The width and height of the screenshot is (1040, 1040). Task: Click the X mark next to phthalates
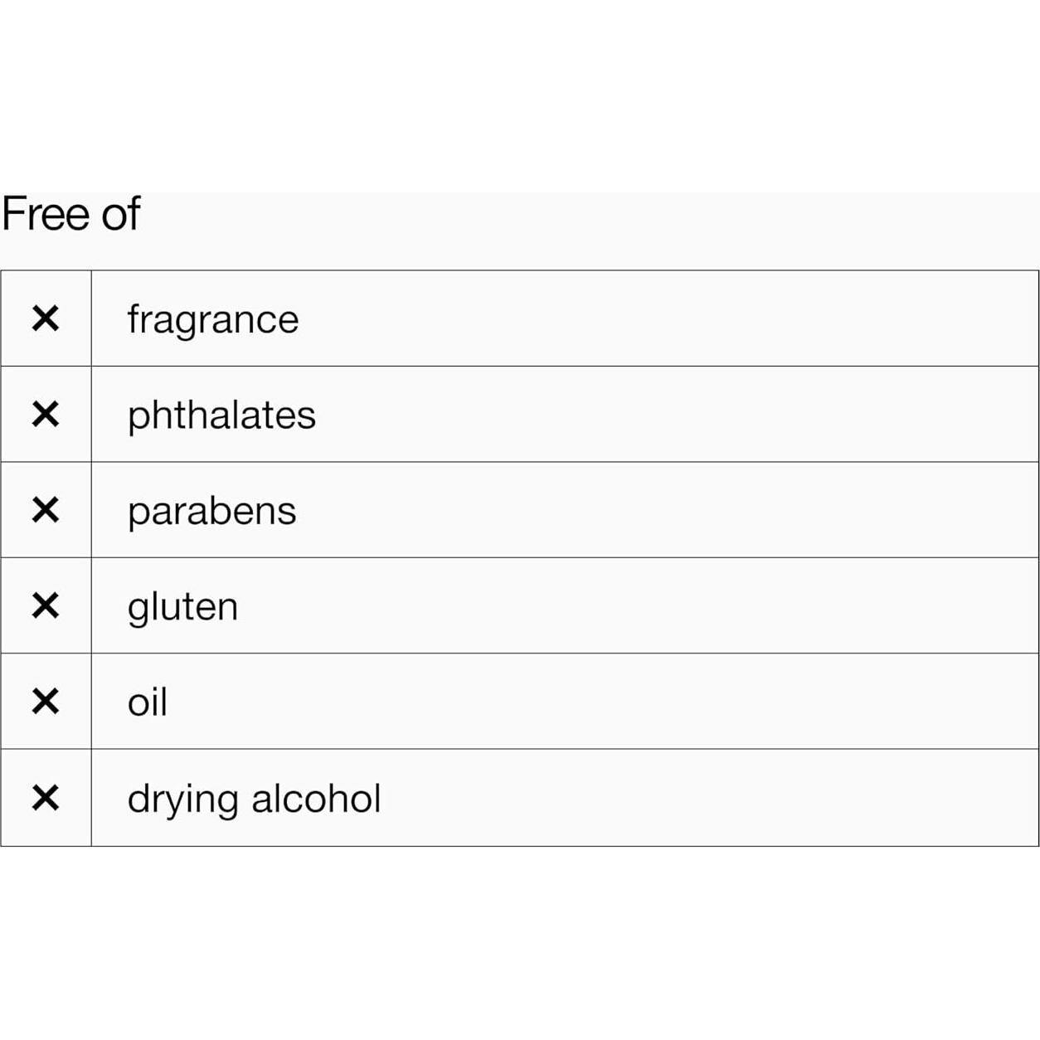46,414
